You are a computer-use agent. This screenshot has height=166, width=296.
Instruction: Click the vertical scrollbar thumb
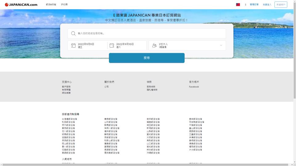coord(295,50)
